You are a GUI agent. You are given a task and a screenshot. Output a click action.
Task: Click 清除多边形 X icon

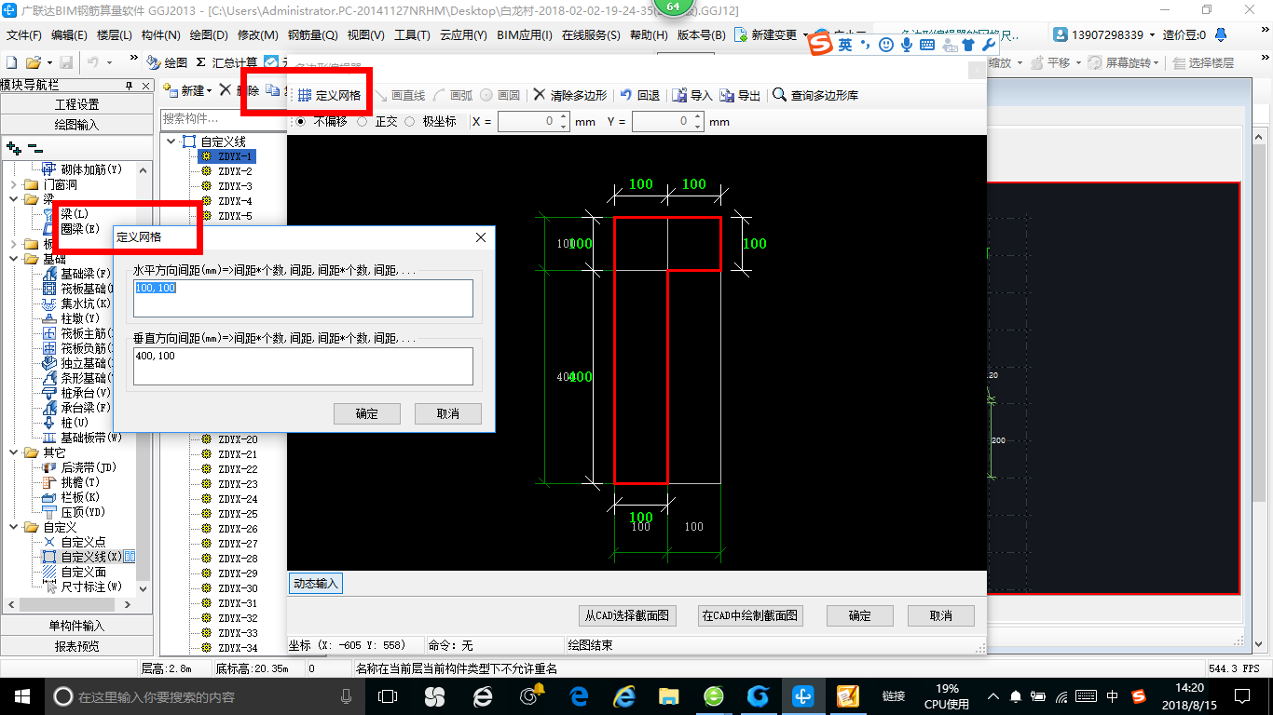coord(539,95)
